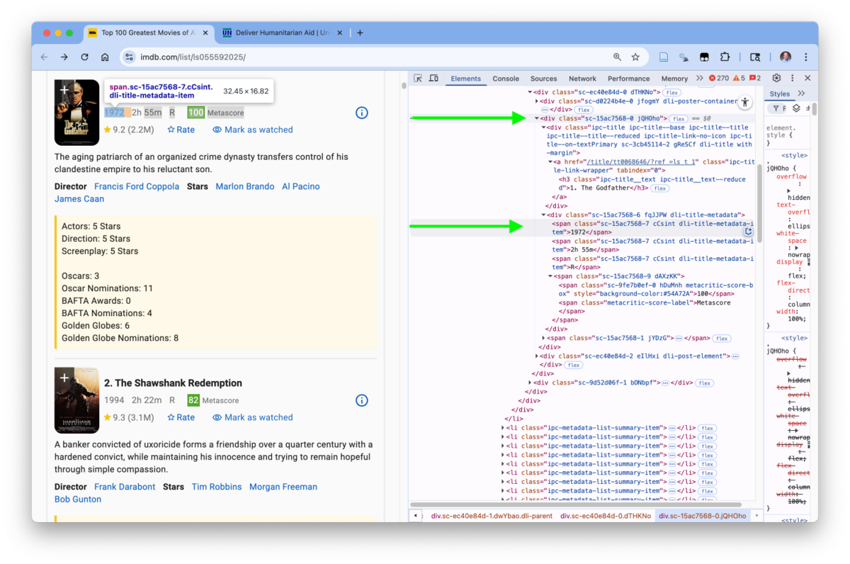This screenshot has height=564, width=850.
Task: Click The Godfather poster thumbnail
Action: [77, 113]
